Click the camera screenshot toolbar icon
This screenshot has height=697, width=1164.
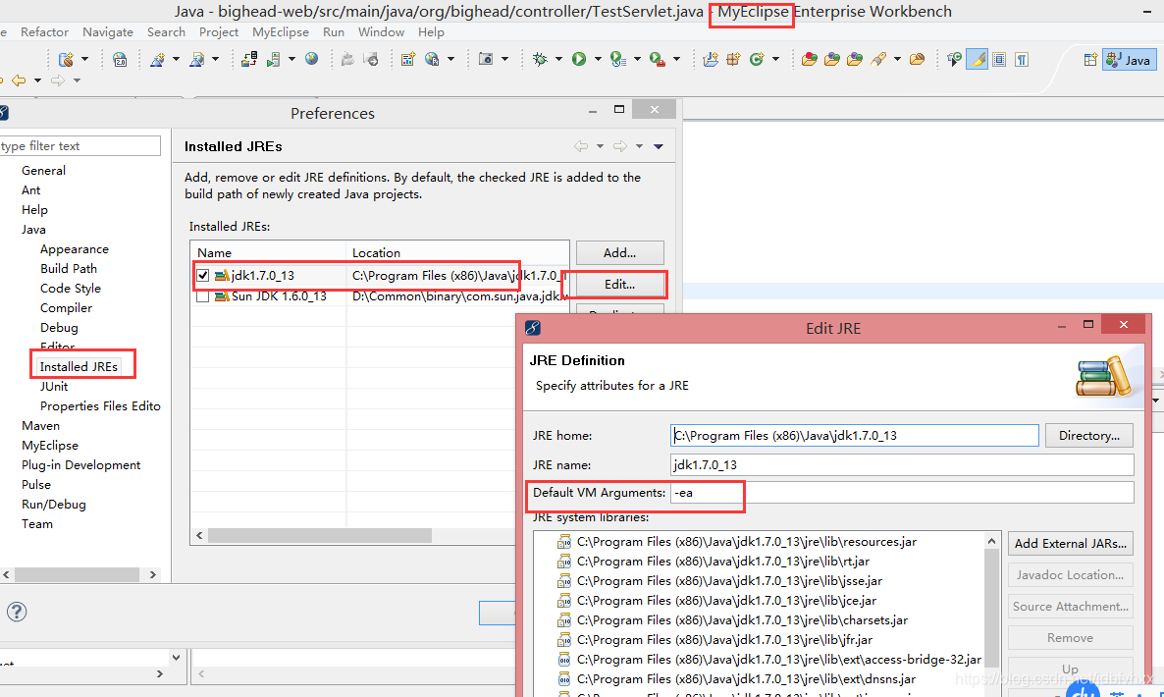(486, 59)
